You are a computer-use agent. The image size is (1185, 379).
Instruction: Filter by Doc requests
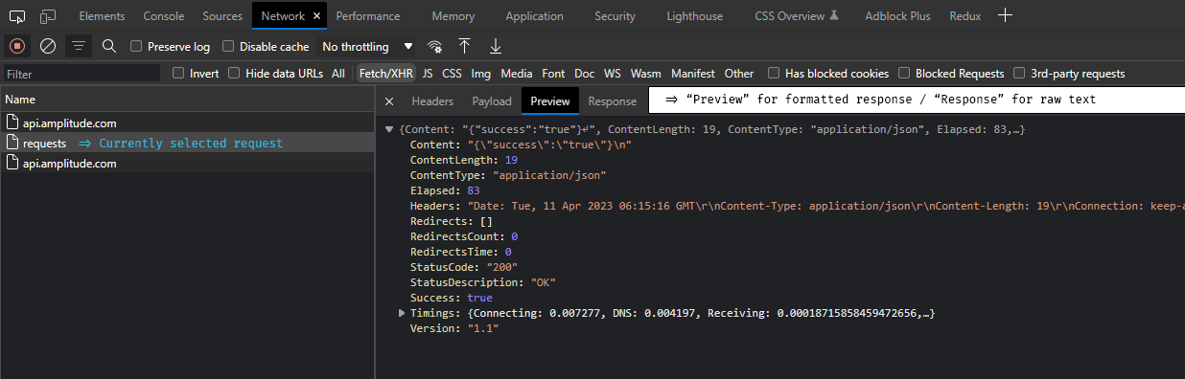(585, 74)
